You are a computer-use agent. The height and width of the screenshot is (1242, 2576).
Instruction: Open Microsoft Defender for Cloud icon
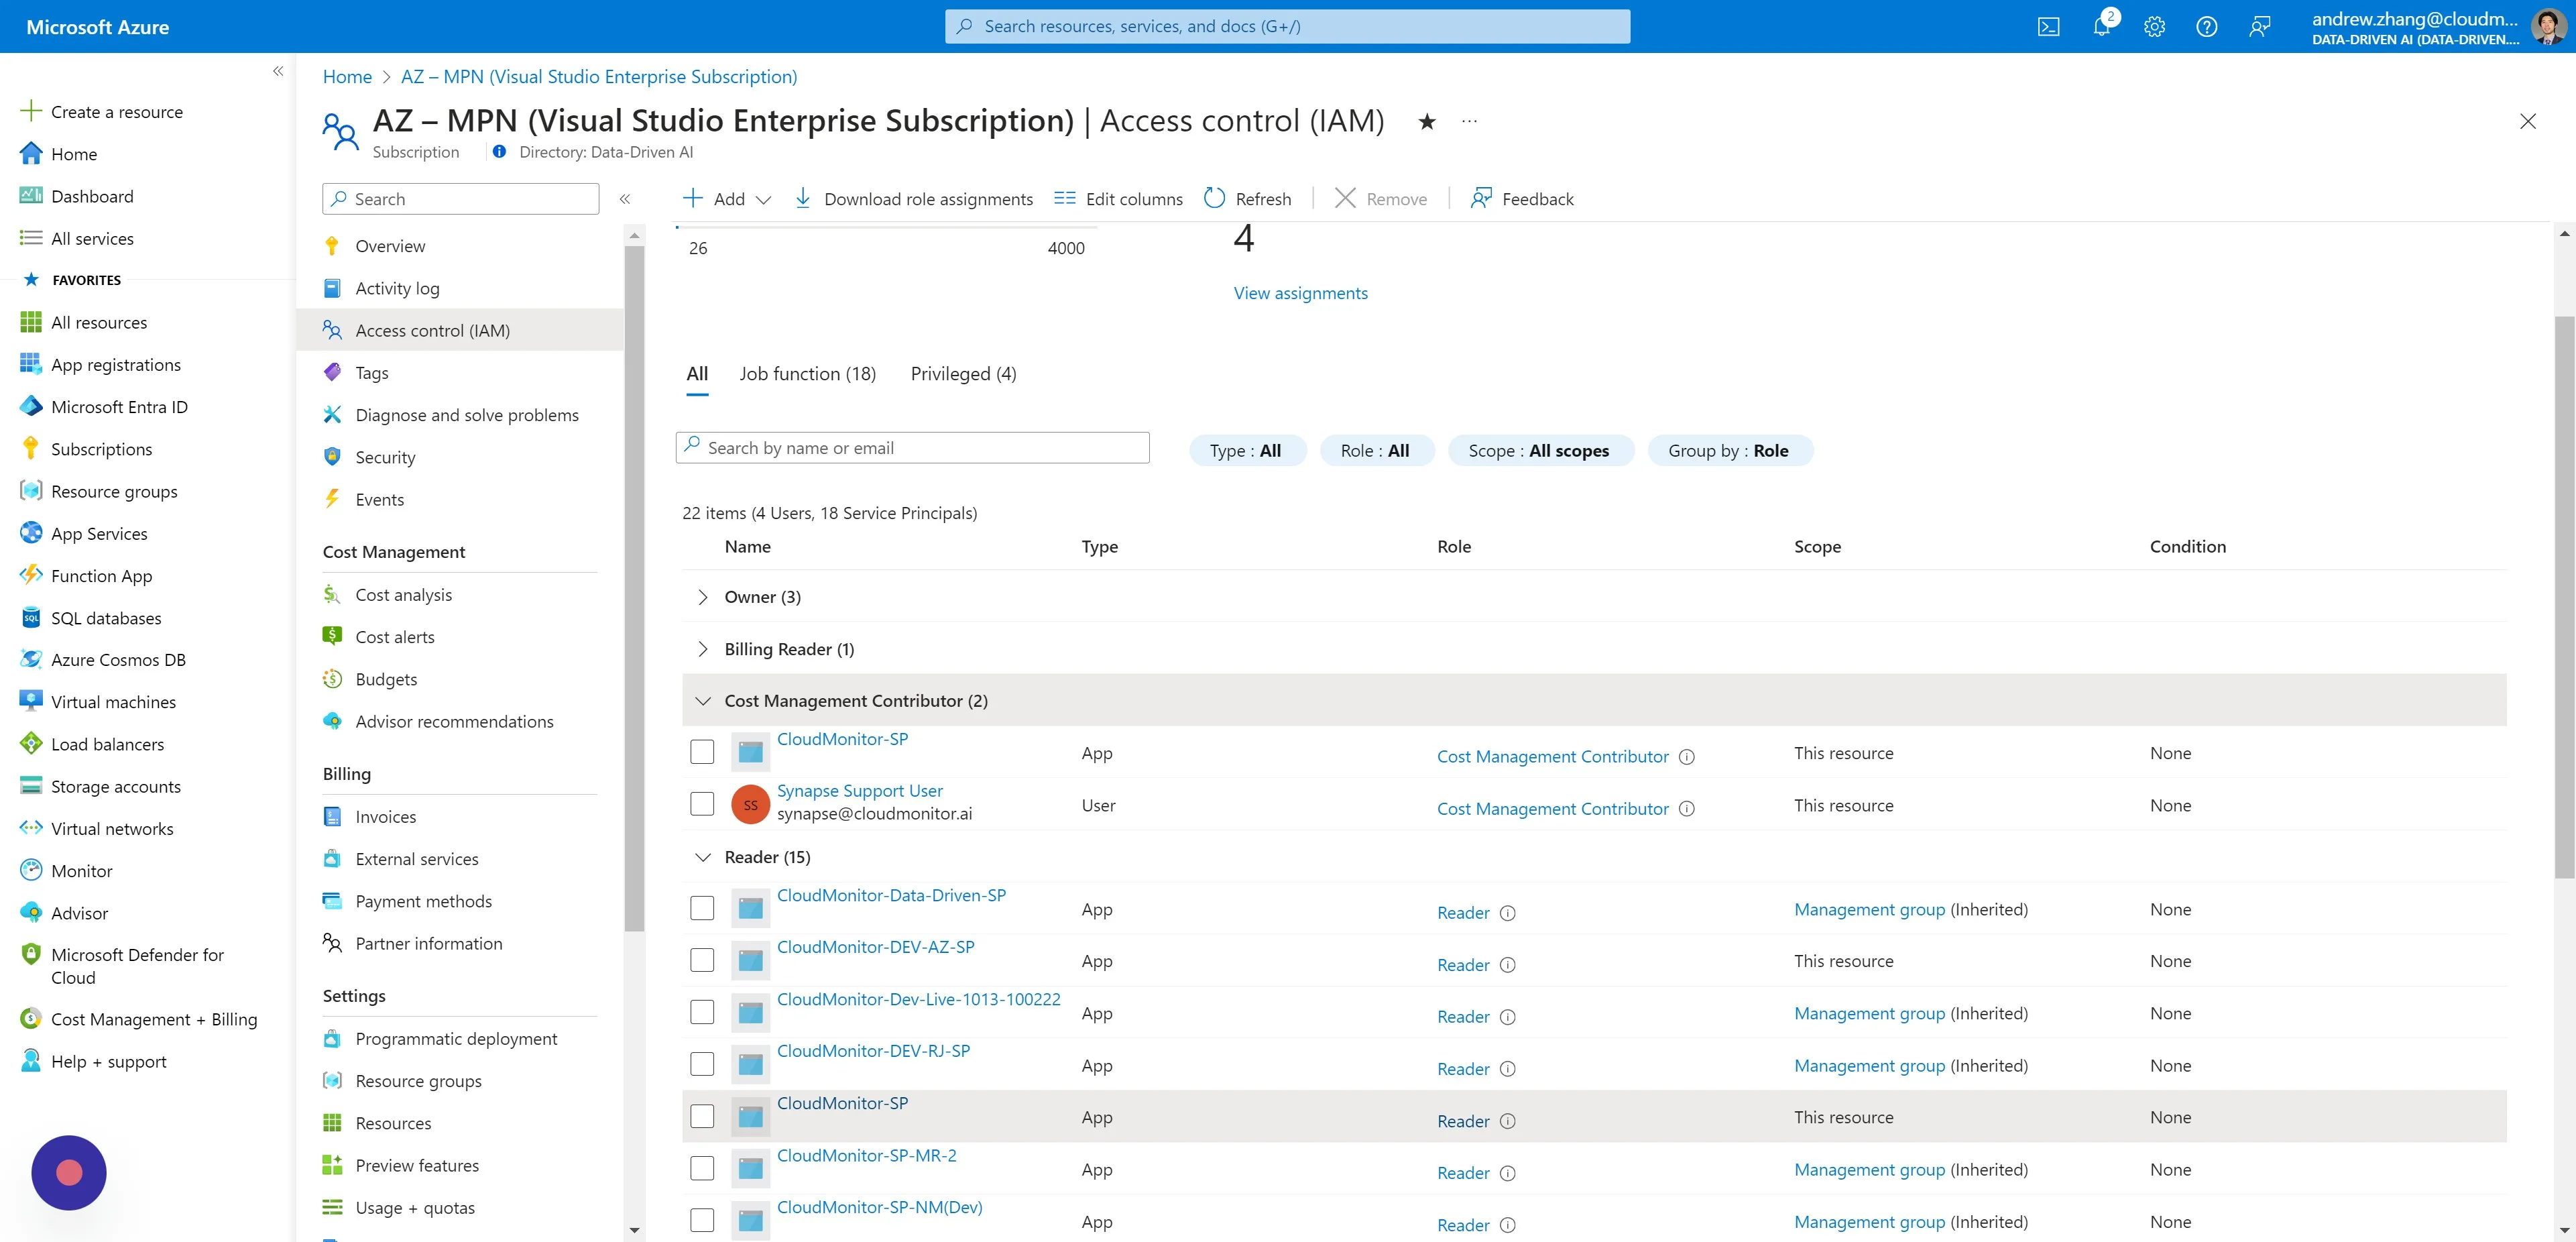31,954
